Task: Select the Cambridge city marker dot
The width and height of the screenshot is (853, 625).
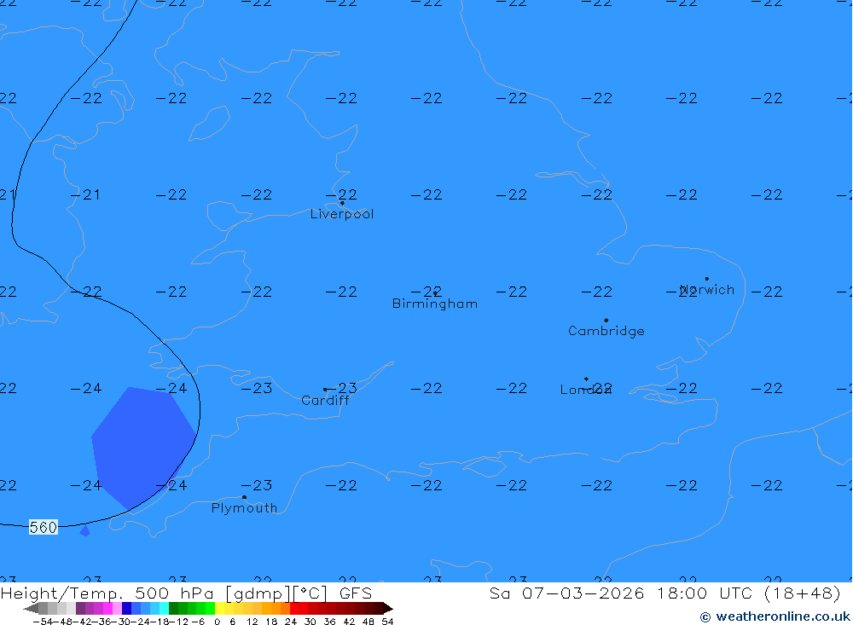Action: [606, 321]
